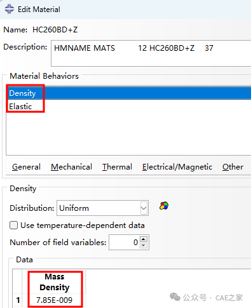Screen dimensions: 251x308
Task: Click the distribution creation colored icon
Action: coord(164,206)
